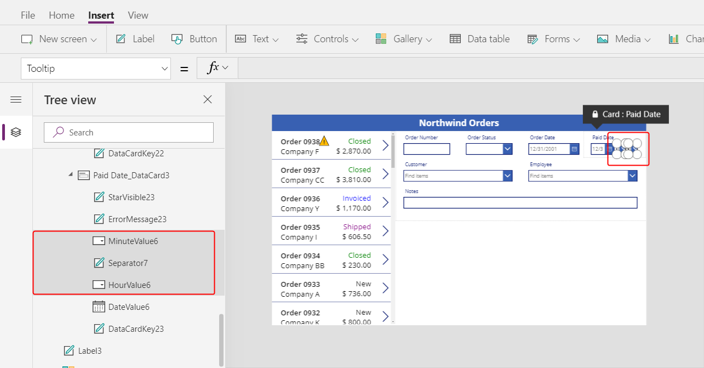Click the Data table toolbar icon
The width and height of the screenshot is (704, 368).
455,38
